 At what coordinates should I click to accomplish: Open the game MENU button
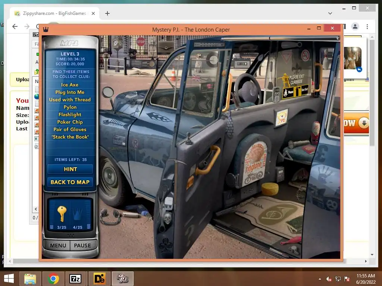tap(58, 245)
